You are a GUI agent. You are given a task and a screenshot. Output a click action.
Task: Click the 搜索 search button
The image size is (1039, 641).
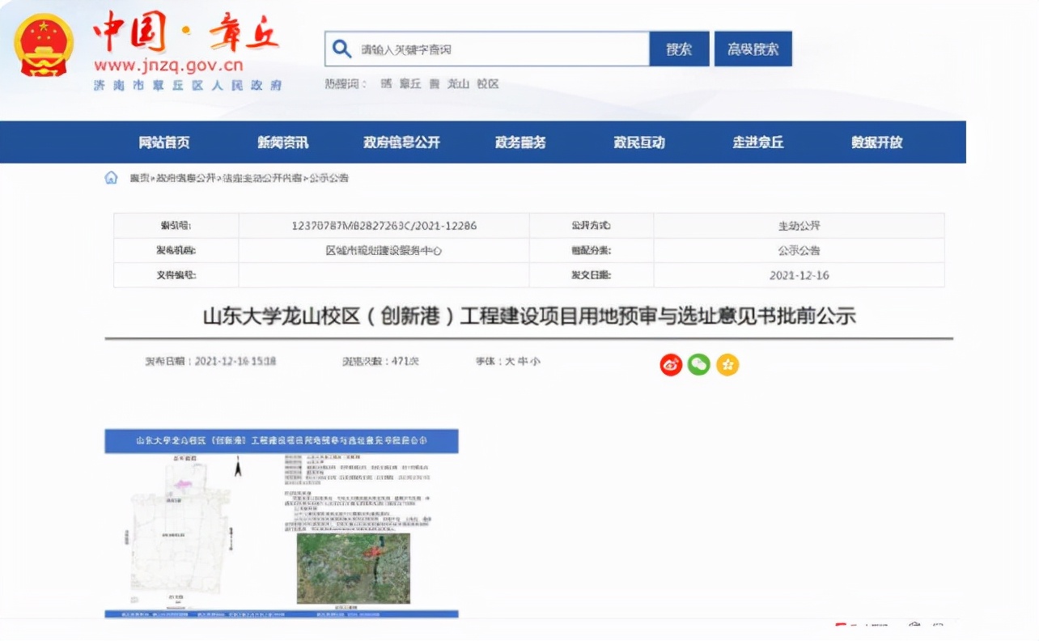(678, 49)
